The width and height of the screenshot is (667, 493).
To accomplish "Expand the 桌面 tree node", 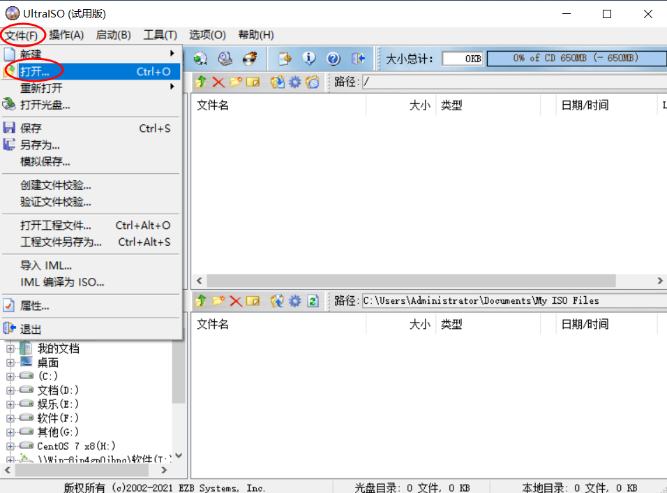I will pos(10,362).
